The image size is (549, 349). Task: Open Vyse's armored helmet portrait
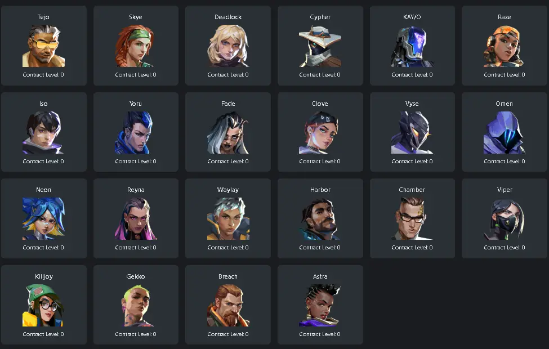click(412, 133)
